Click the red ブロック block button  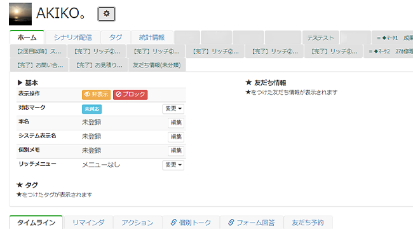coord(130,94)
